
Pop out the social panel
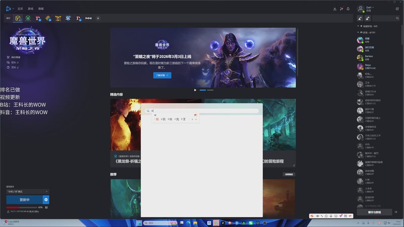click(x=397, y=9)
